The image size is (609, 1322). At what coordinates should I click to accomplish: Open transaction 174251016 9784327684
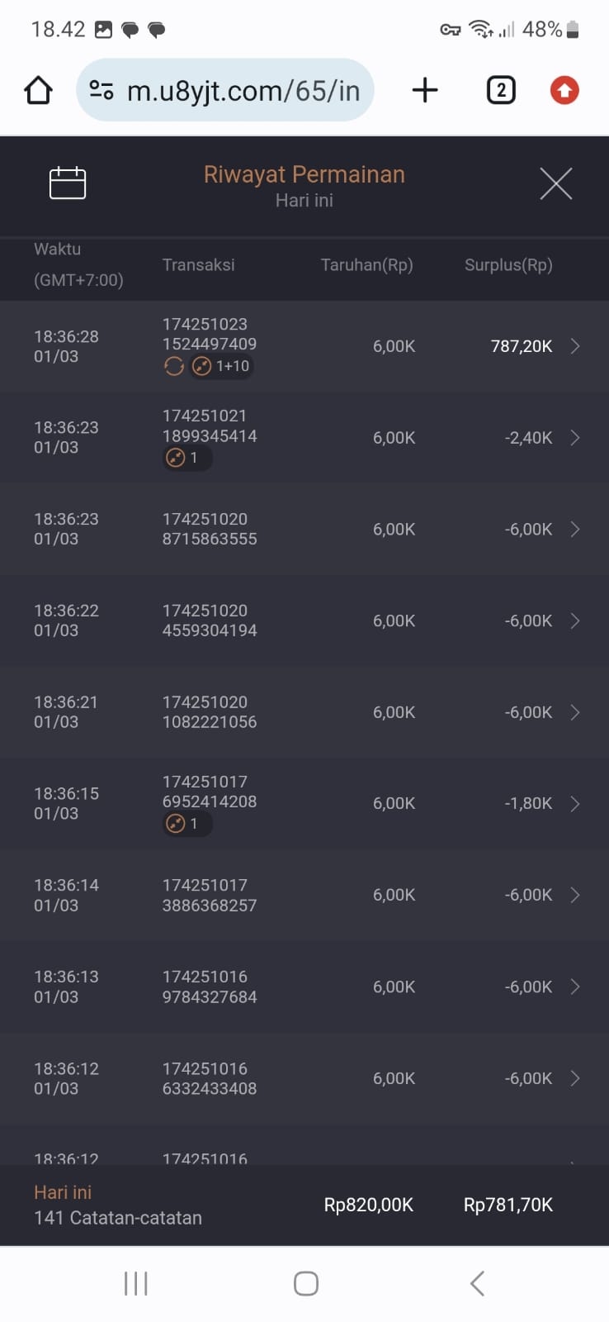(210, 987)
